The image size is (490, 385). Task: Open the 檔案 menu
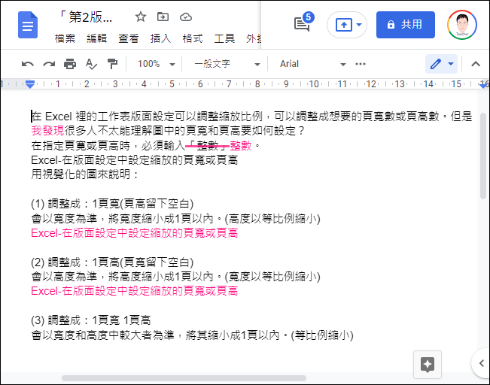point(65,38)
